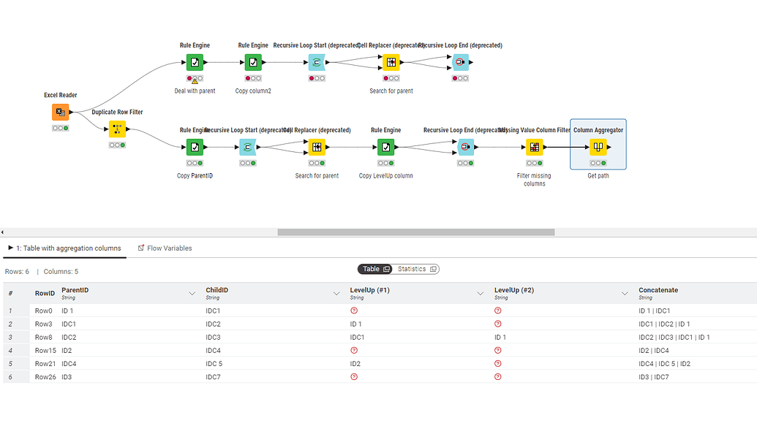
Task: Open the ParentID column header menu
Action: (192, 292)
